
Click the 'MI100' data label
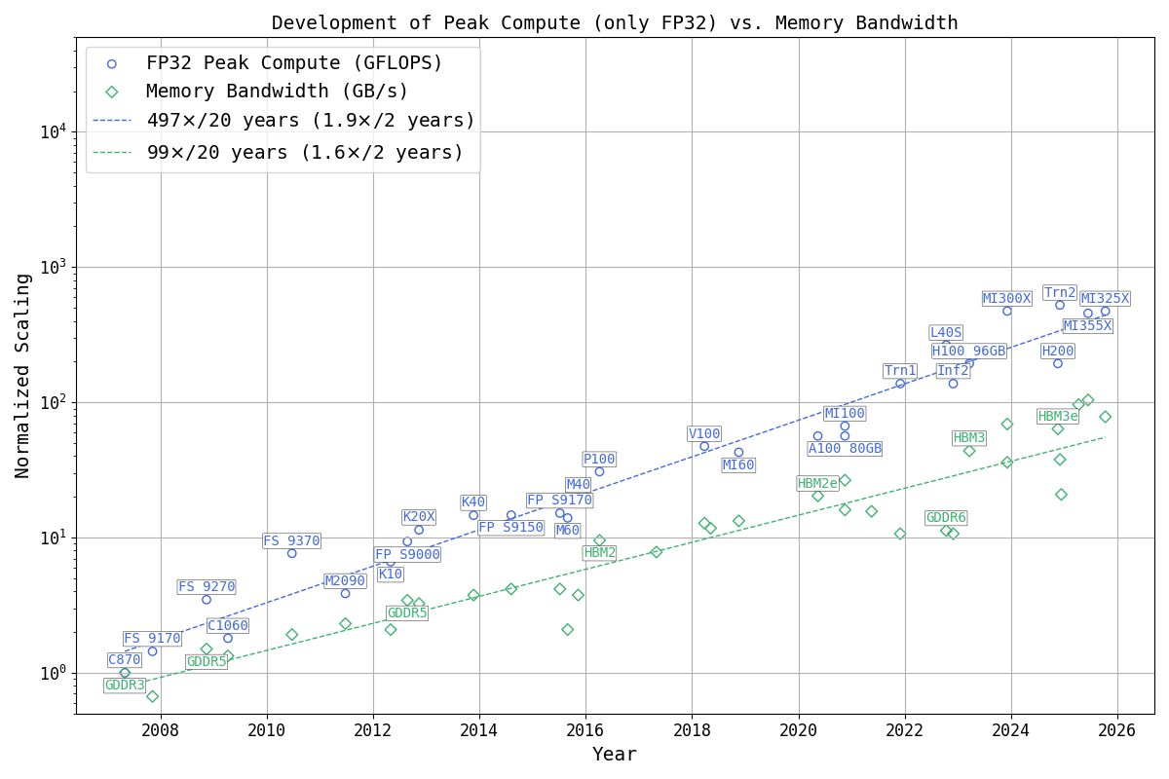[x=845, y=413]
